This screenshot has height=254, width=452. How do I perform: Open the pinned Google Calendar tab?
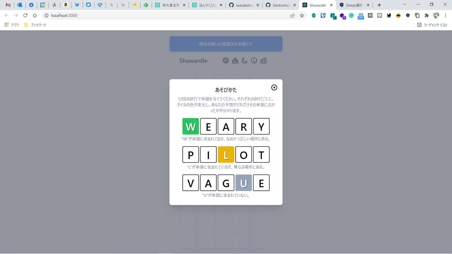coord(43,5)
